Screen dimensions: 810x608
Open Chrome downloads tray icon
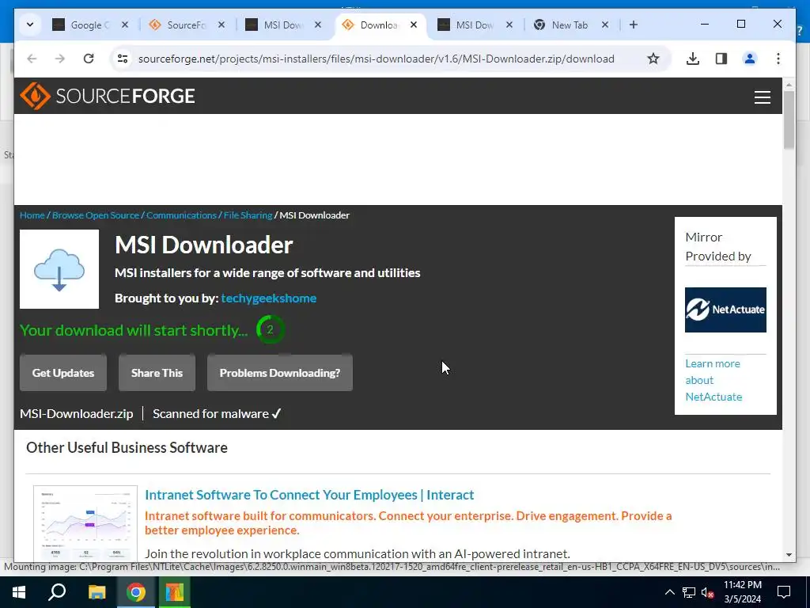coord(693,59)
